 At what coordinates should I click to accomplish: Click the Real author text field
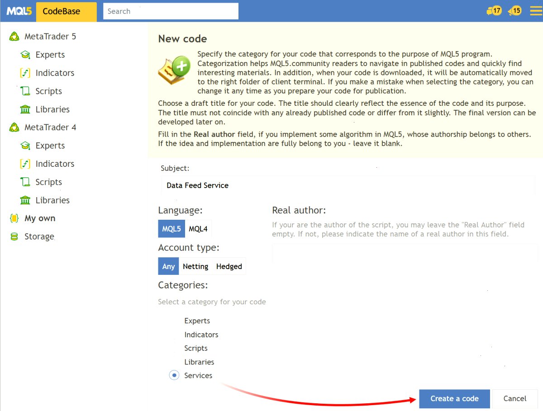(x=405, y=253)
